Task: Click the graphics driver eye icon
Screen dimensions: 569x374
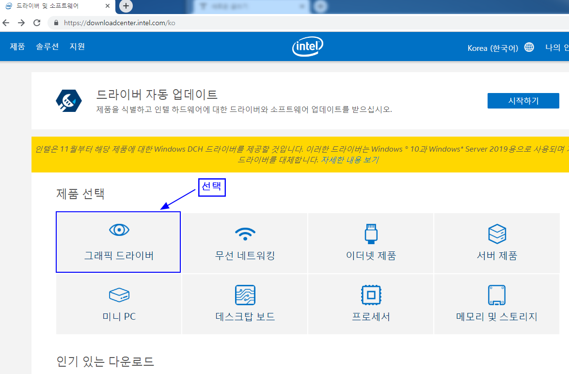Action: [x=119, y=230]
